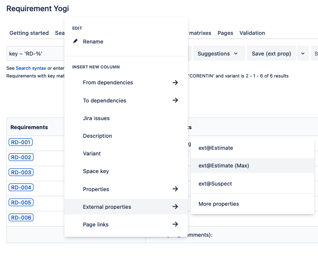318x260 pixels.
Task: Click the Save (ext prop) button
Action: point(271,54)
